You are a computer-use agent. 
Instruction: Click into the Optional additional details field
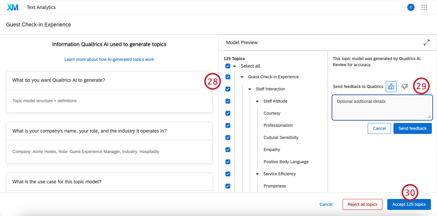pyautogui.click(x=382, y=107)
